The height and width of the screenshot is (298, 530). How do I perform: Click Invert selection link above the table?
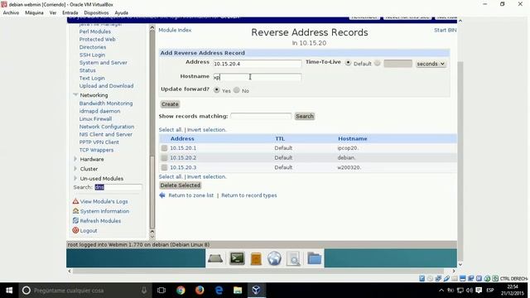click(206, 130)
